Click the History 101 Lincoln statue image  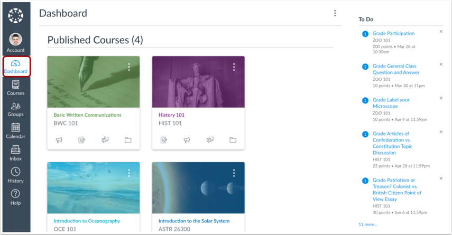198,82
